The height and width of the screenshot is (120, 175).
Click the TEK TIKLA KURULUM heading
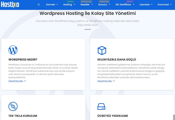23,116
